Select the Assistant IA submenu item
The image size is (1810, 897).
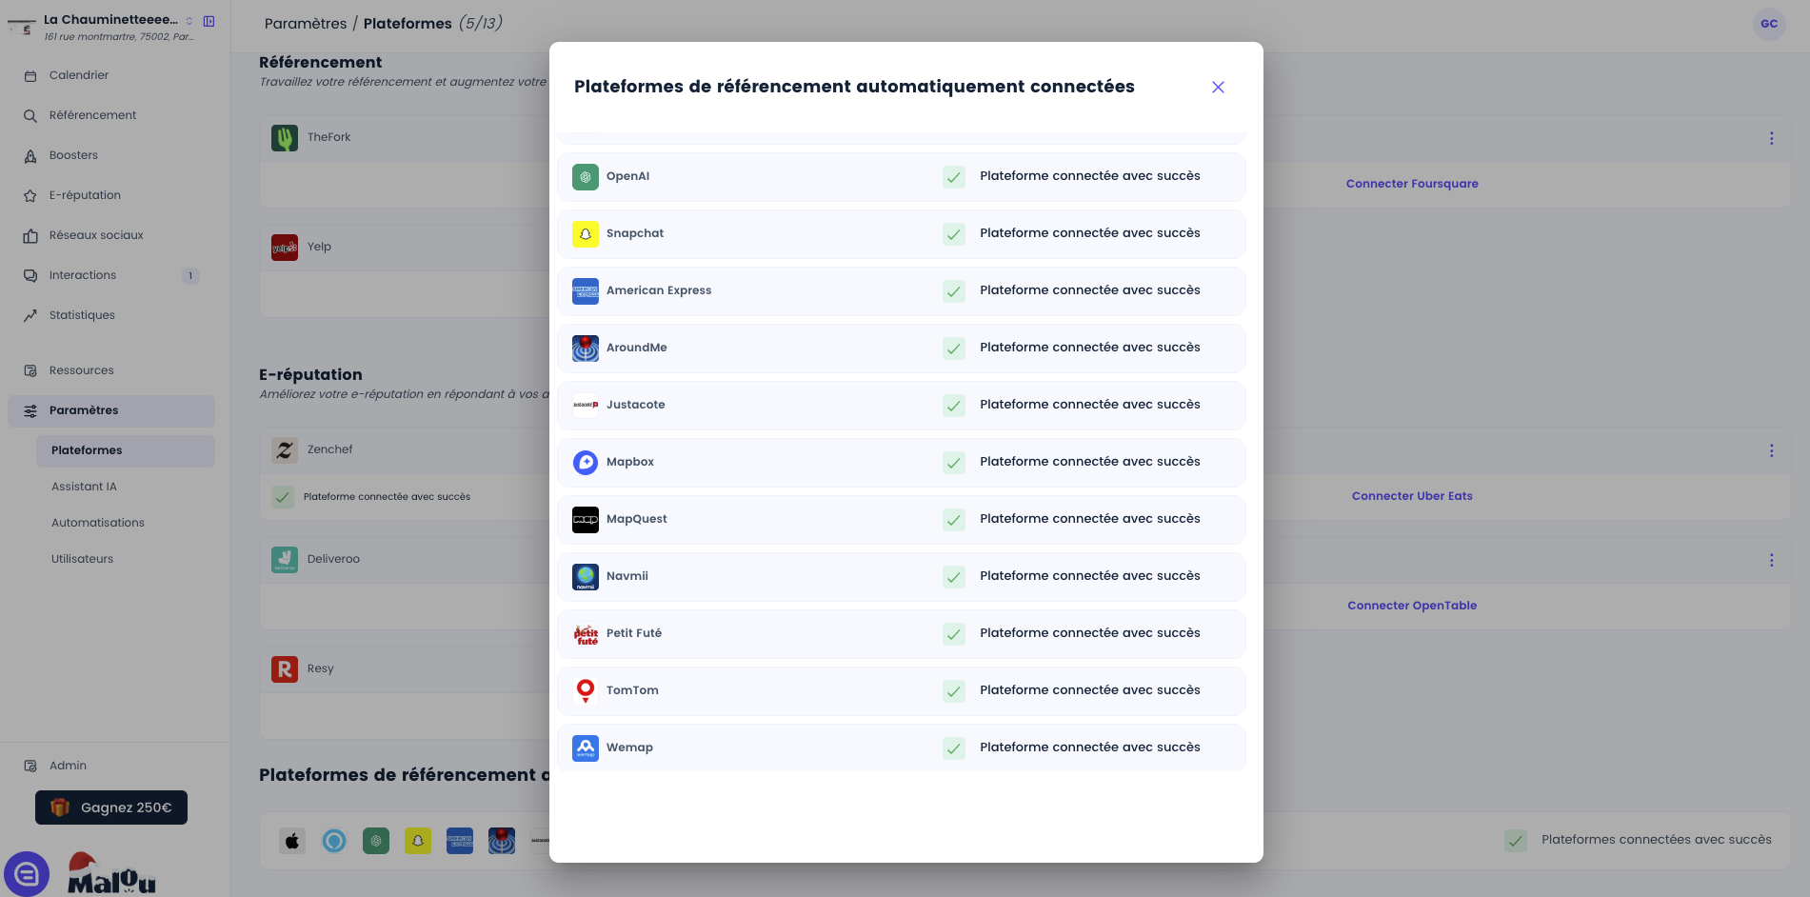[x=126, y=487]
